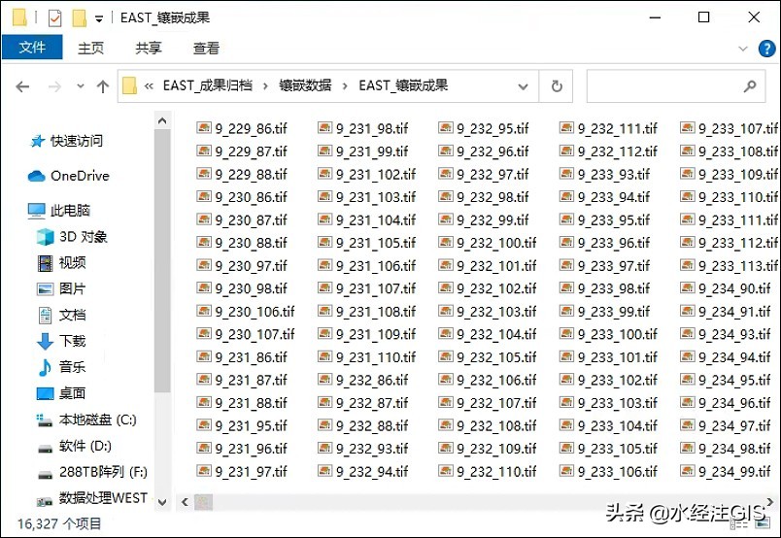This screenshot has width=781, height=538.
Task: Open 数据处理WEST network drive icon
Action: [45, 501]
